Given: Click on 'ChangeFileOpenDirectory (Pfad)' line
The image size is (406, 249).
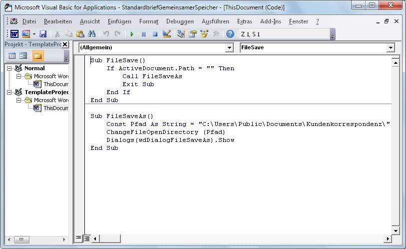Looking at the screenshot, I should click(x=166, y=132).
